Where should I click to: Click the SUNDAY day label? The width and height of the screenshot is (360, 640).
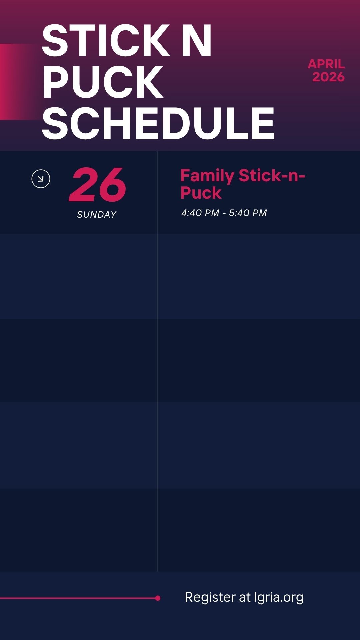pyautogui.click(x=97, y=214)
